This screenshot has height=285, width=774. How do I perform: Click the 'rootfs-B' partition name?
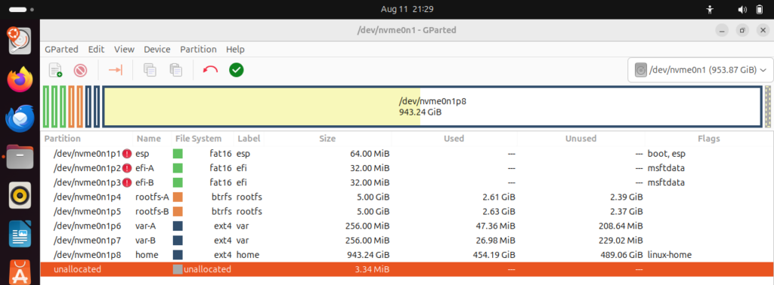point(152,212)
